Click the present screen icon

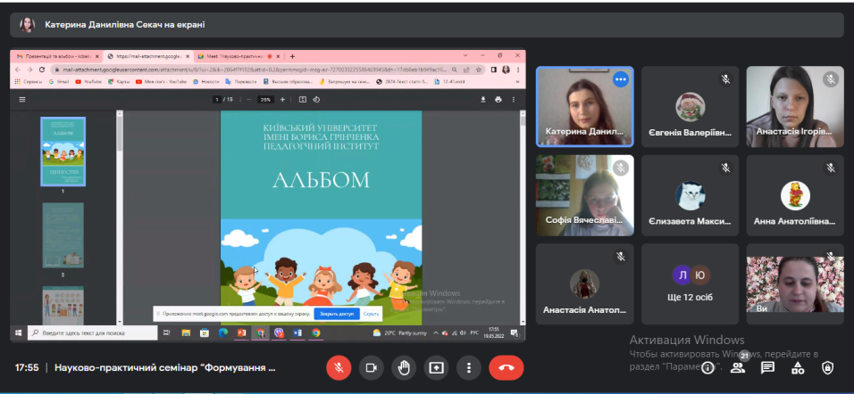click(436, 367)
